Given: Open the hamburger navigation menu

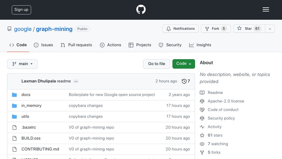Looking at the screenshot, I should pyautogui.click(x=266, y=9).
